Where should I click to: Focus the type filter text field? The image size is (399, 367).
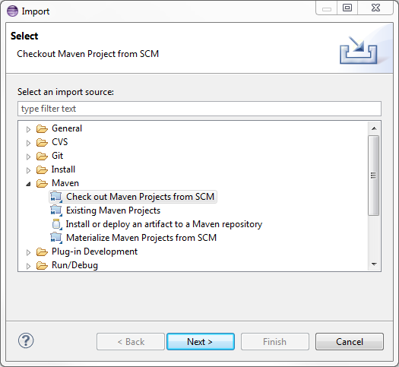pyautogui.click(x=199, y=109)
